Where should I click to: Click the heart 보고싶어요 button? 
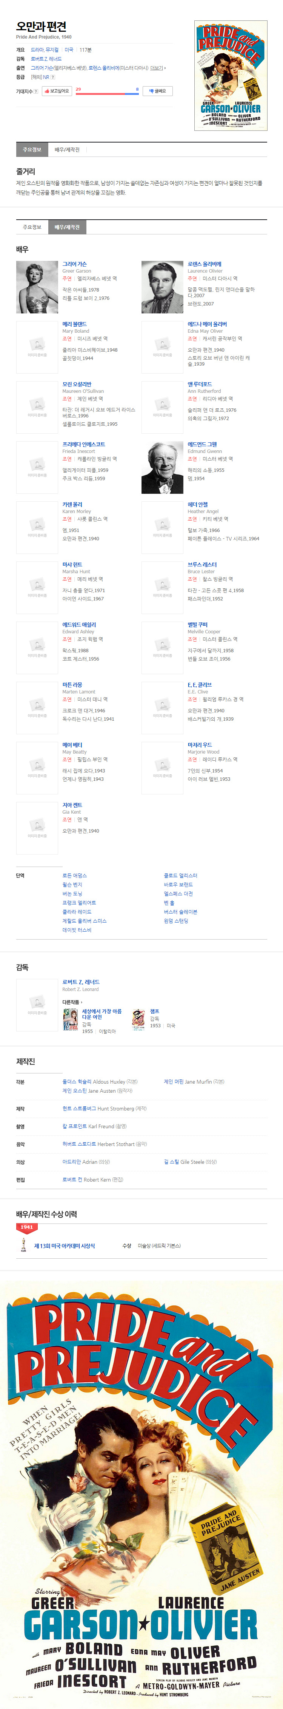[57, 91]
